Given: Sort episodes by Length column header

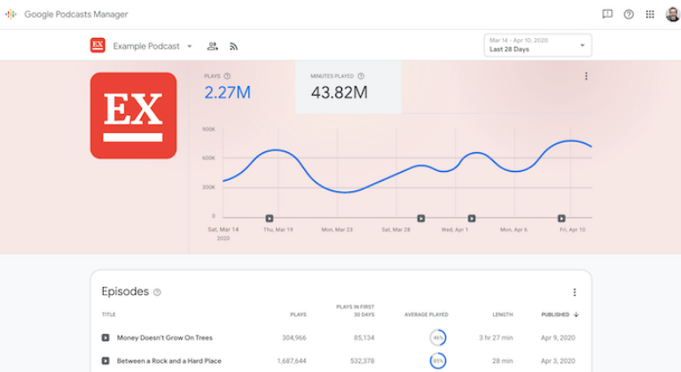Looking at the screenshot, I should 503,314.
